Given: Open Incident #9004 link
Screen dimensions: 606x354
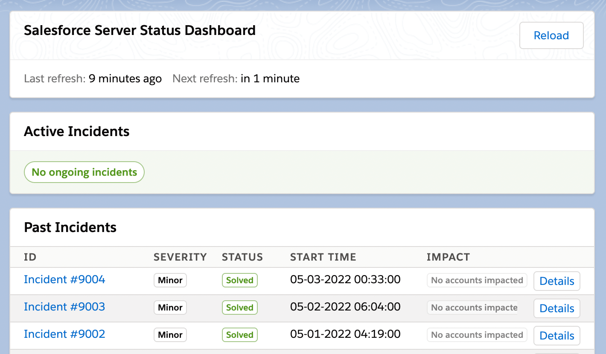Looking at the screenshot, I should pyautogui.click(x=64, y=279).
